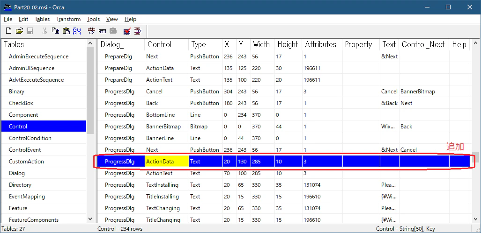Click the PrepareDlg ActionData control cell

click(x=167, y=68)
